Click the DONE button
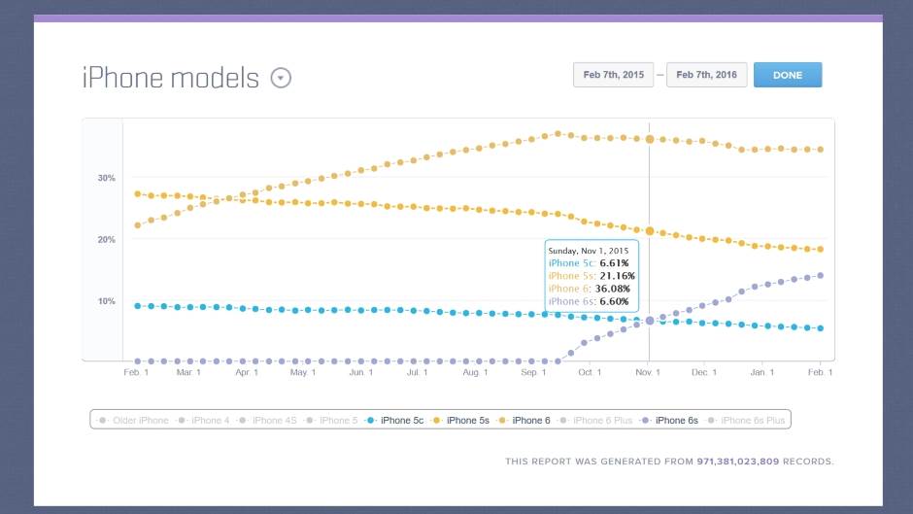This screenshot has height=514, width=913. (x=787, y=75)
